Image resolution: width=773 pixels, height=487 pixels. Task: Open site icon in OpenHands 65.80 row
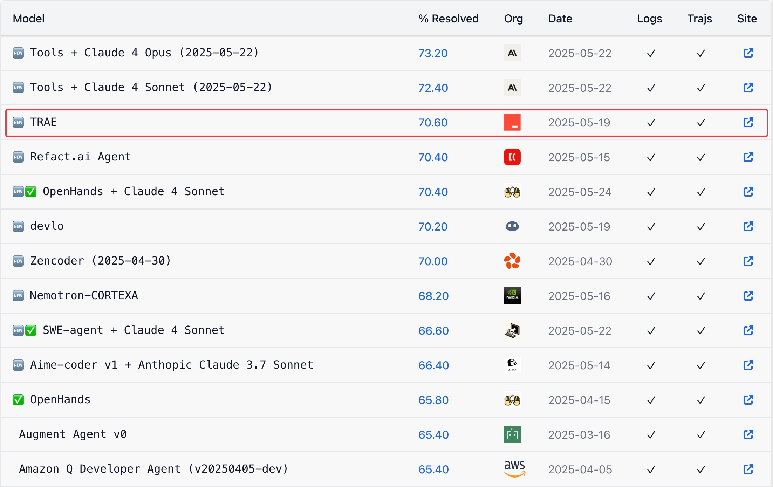[748, 400]
